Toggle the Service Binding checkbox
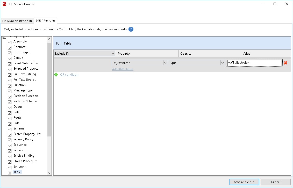The height and width of the screenshot is (188, 293). (10, 156)
